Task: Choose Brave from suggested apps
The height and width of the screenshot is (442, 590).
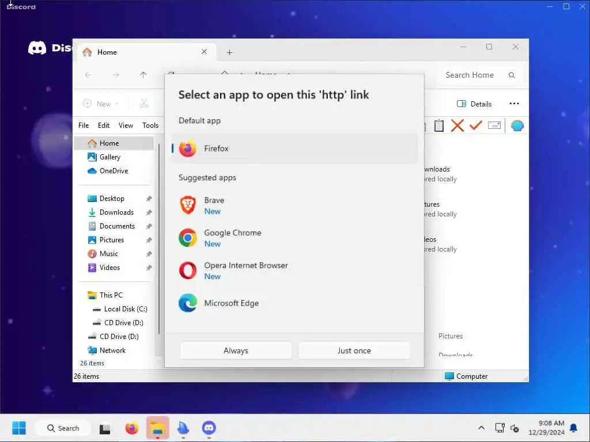Action: click(x=294, y=205)
